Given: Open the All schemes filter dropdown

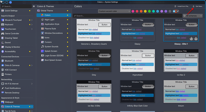Looking at the screenshot, I should pyautogui.click(x=193, y=16).
